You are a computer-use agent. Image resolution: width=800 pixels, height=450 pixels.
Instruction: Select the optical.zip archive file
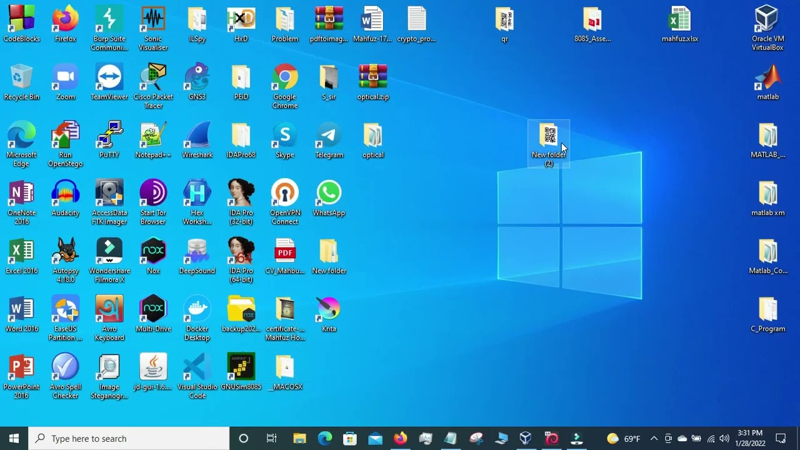pyautogui.click(x=372, y=78)
